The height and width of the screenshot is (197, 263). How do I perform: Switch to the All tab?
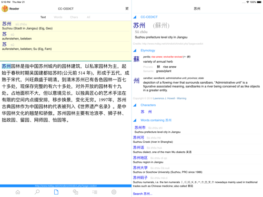tap(89, 17)
